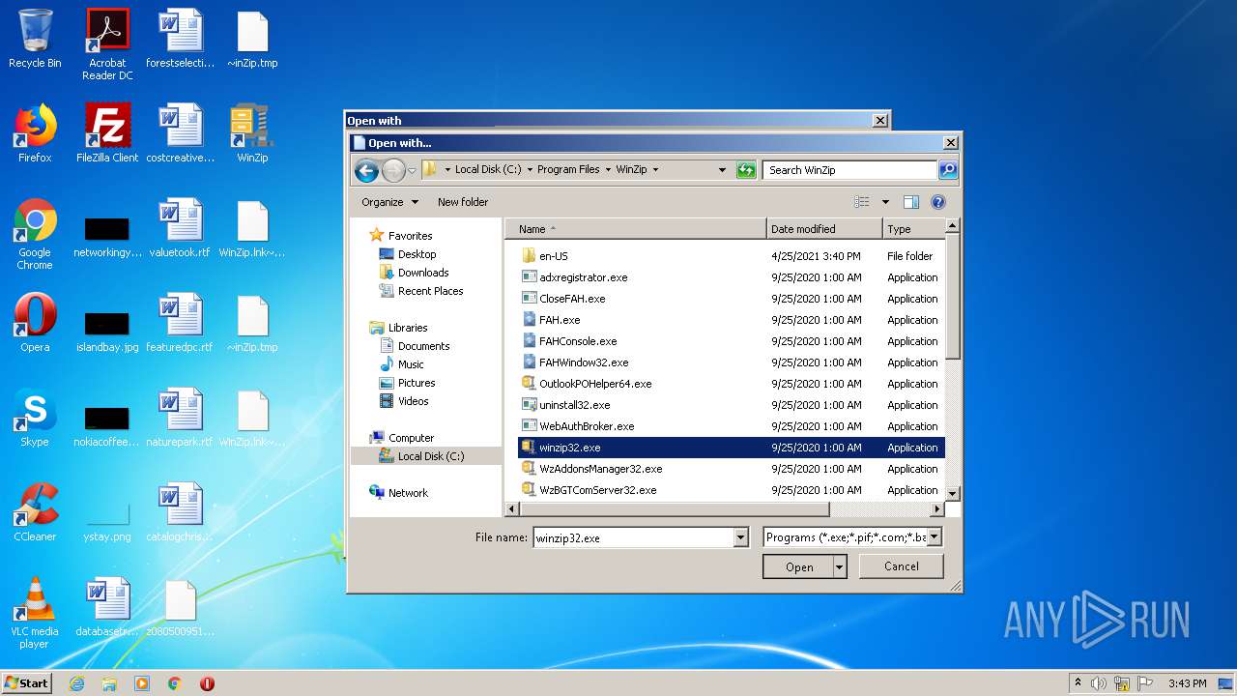Click the volume icon in system tray

click(x=1099, y=683)
